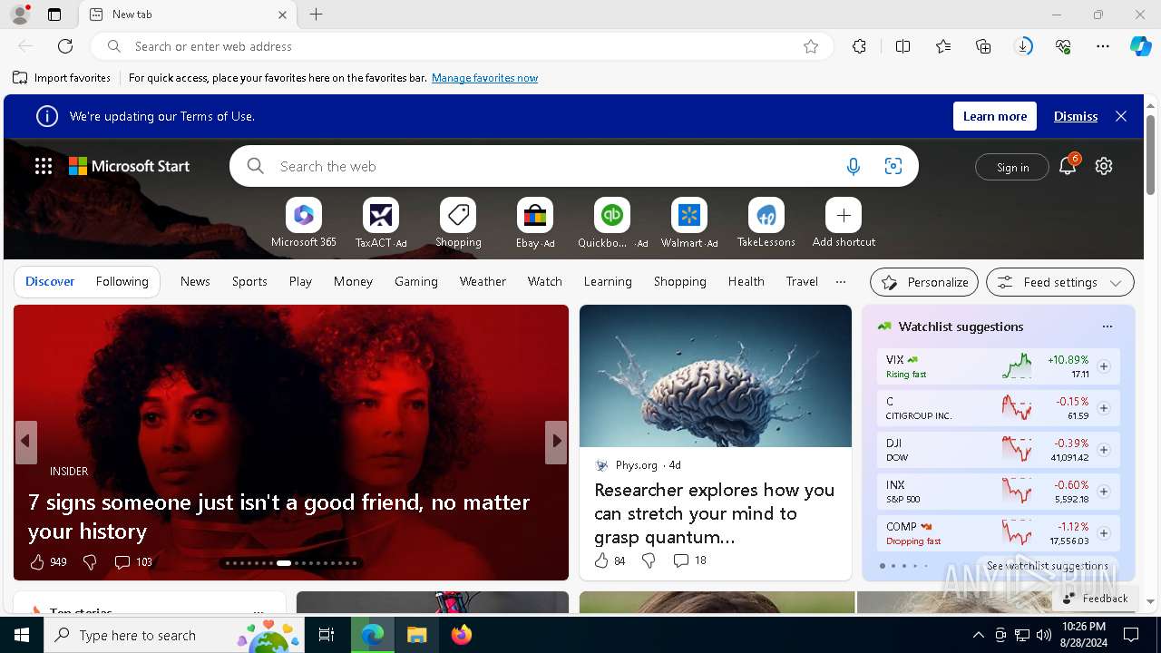Dismiss the Terms of Use banner
This screenshot has height=653, width=1161.
[1076, 116]
